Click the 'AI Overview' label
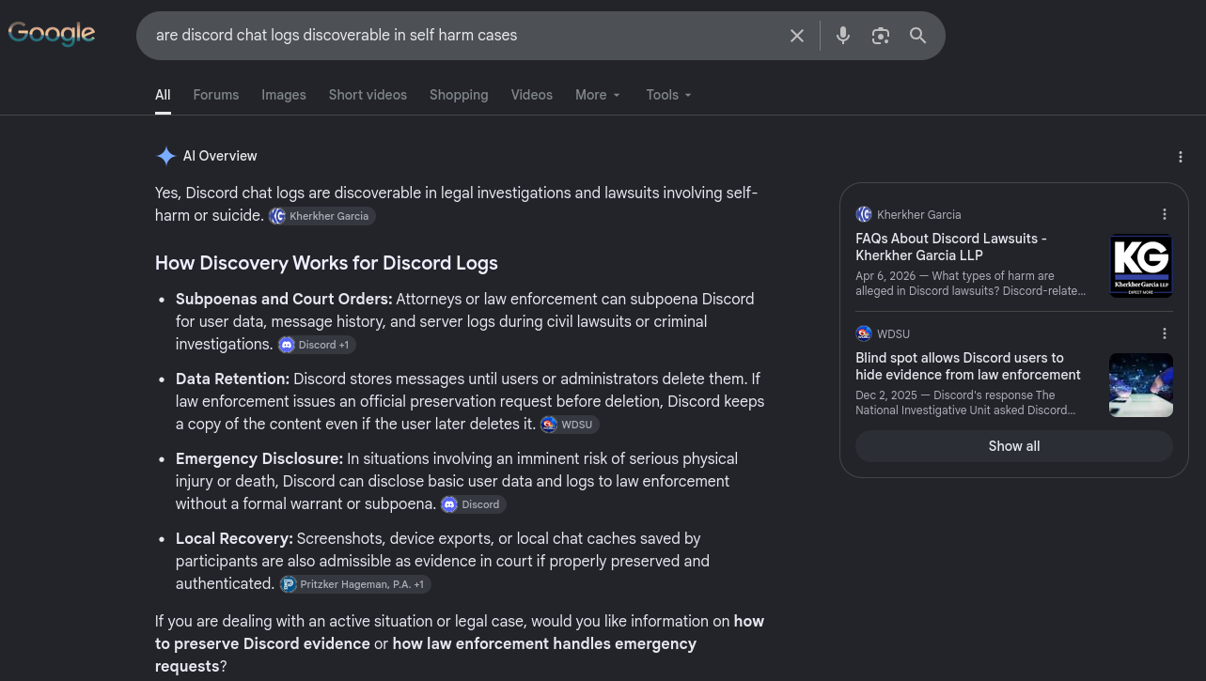This screenshot has height=681, width=1206. click(220, 156)
